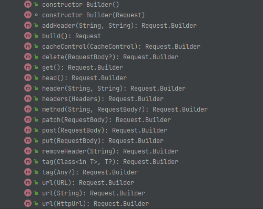Screen dimensions: 263x209
Task: Click the method icon beside build()
Action: (x=28, y=36)
